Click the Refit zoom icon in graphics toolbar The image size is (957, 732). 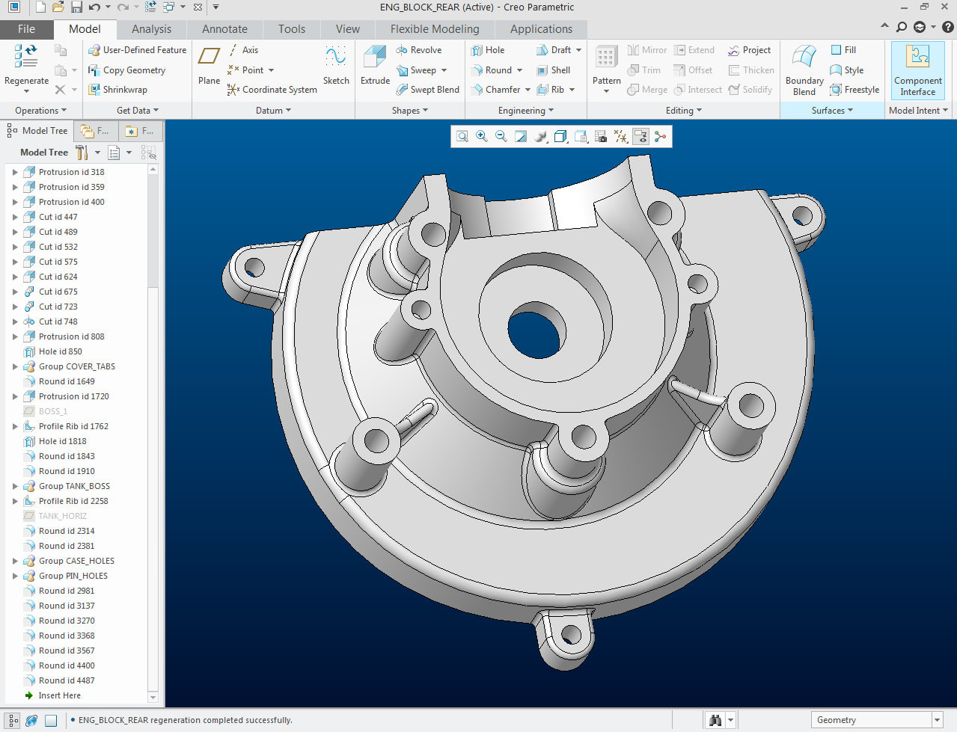tap(462, 136)
